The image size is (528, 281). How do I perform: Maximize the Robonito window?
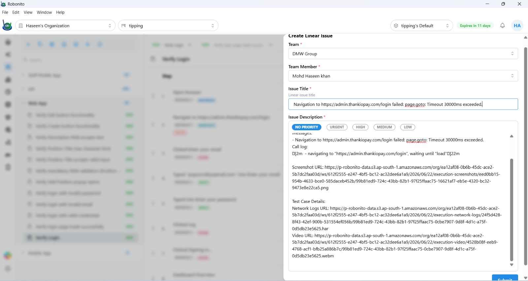coord(503,4)
